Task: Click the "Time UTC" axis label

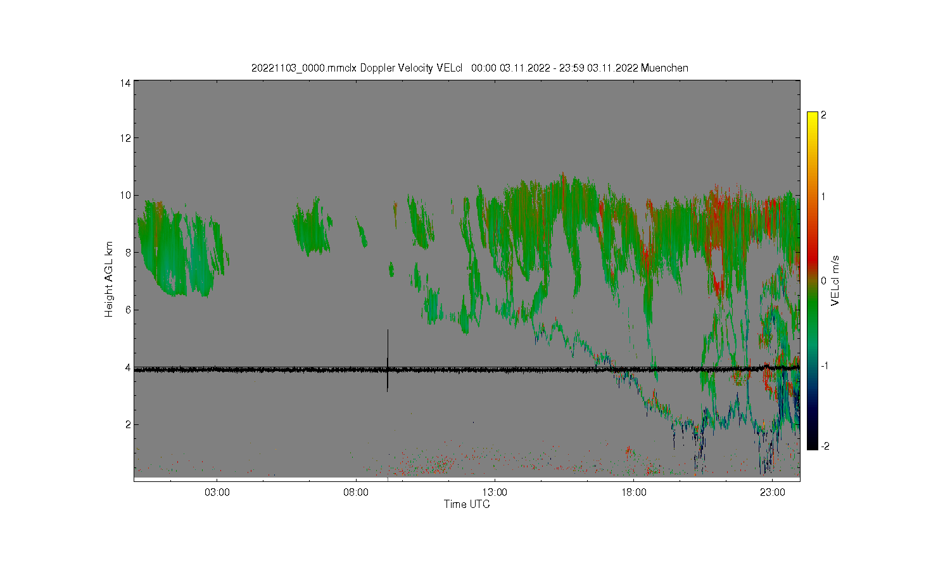Action: (467, 504)
